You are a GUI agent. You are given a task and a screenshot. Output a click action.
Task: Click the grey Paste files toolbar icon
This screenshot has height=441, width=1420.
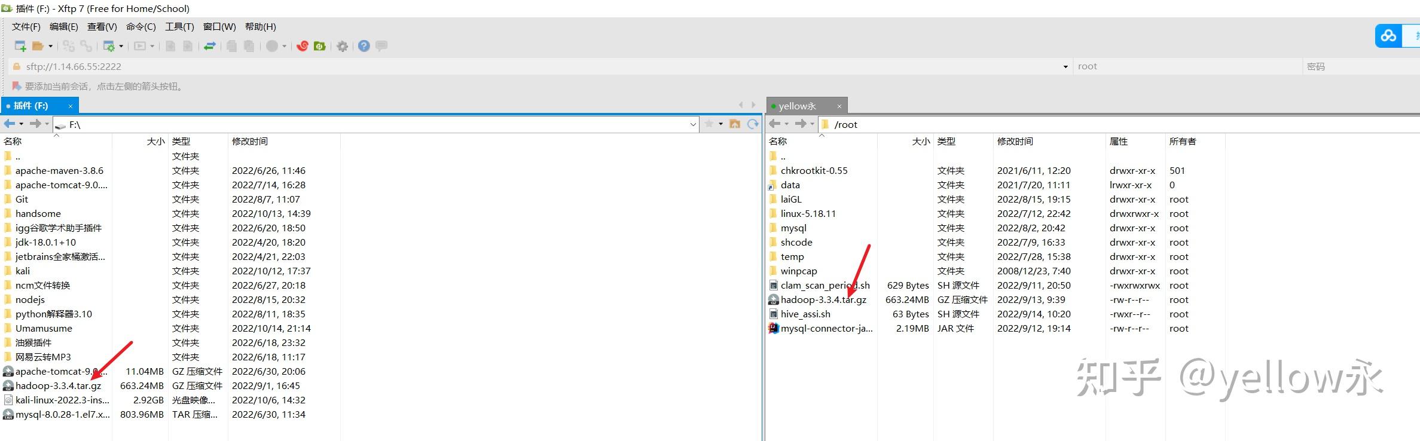(x=249, y=46)
